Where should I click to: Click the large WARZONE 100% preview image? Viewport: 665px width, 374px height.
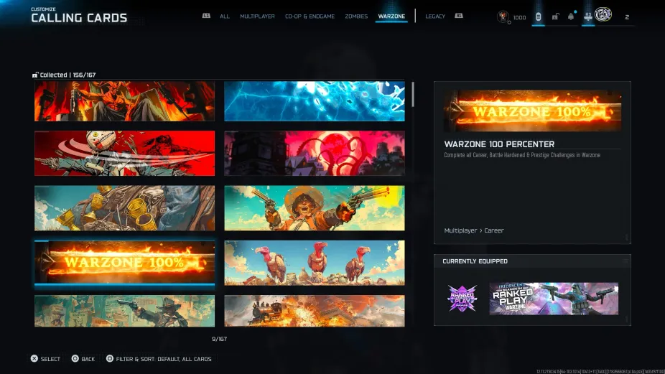click(x=532, y=111)
